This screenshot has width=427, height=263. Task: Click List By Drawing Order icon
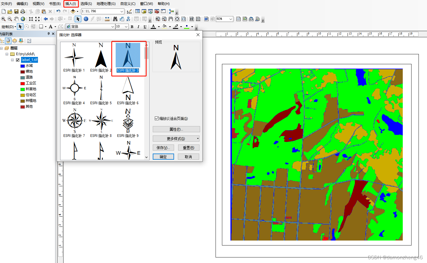pos(2,41)
